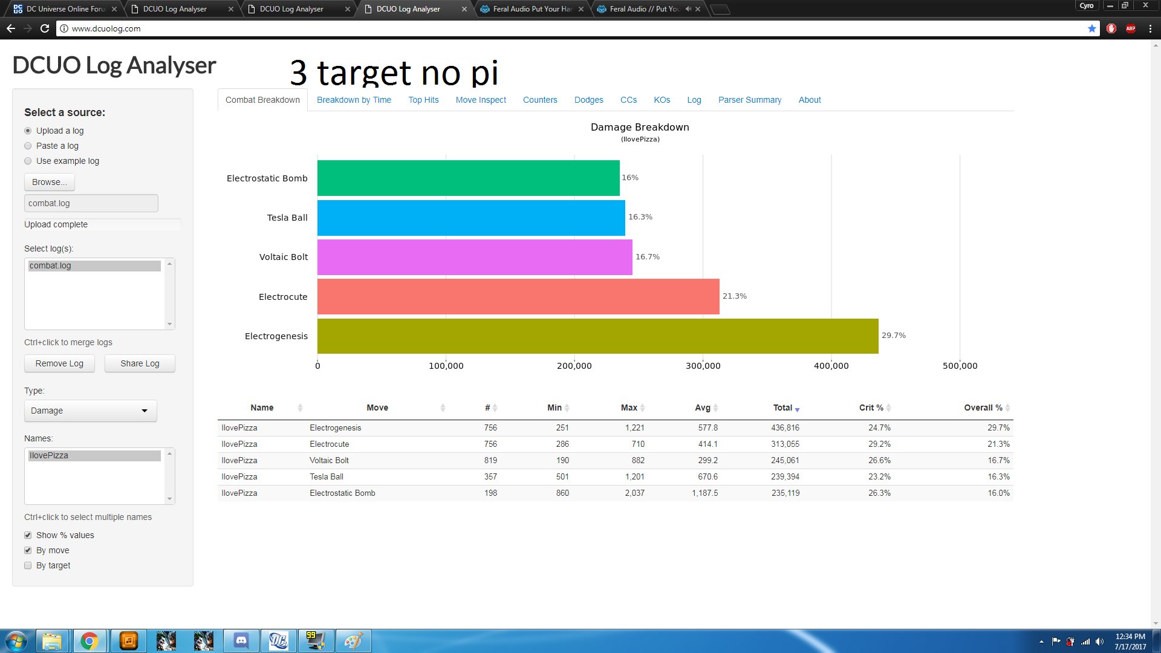Click the address bar URL
The image size is (1161, 653).
click(x=106, y=28)
